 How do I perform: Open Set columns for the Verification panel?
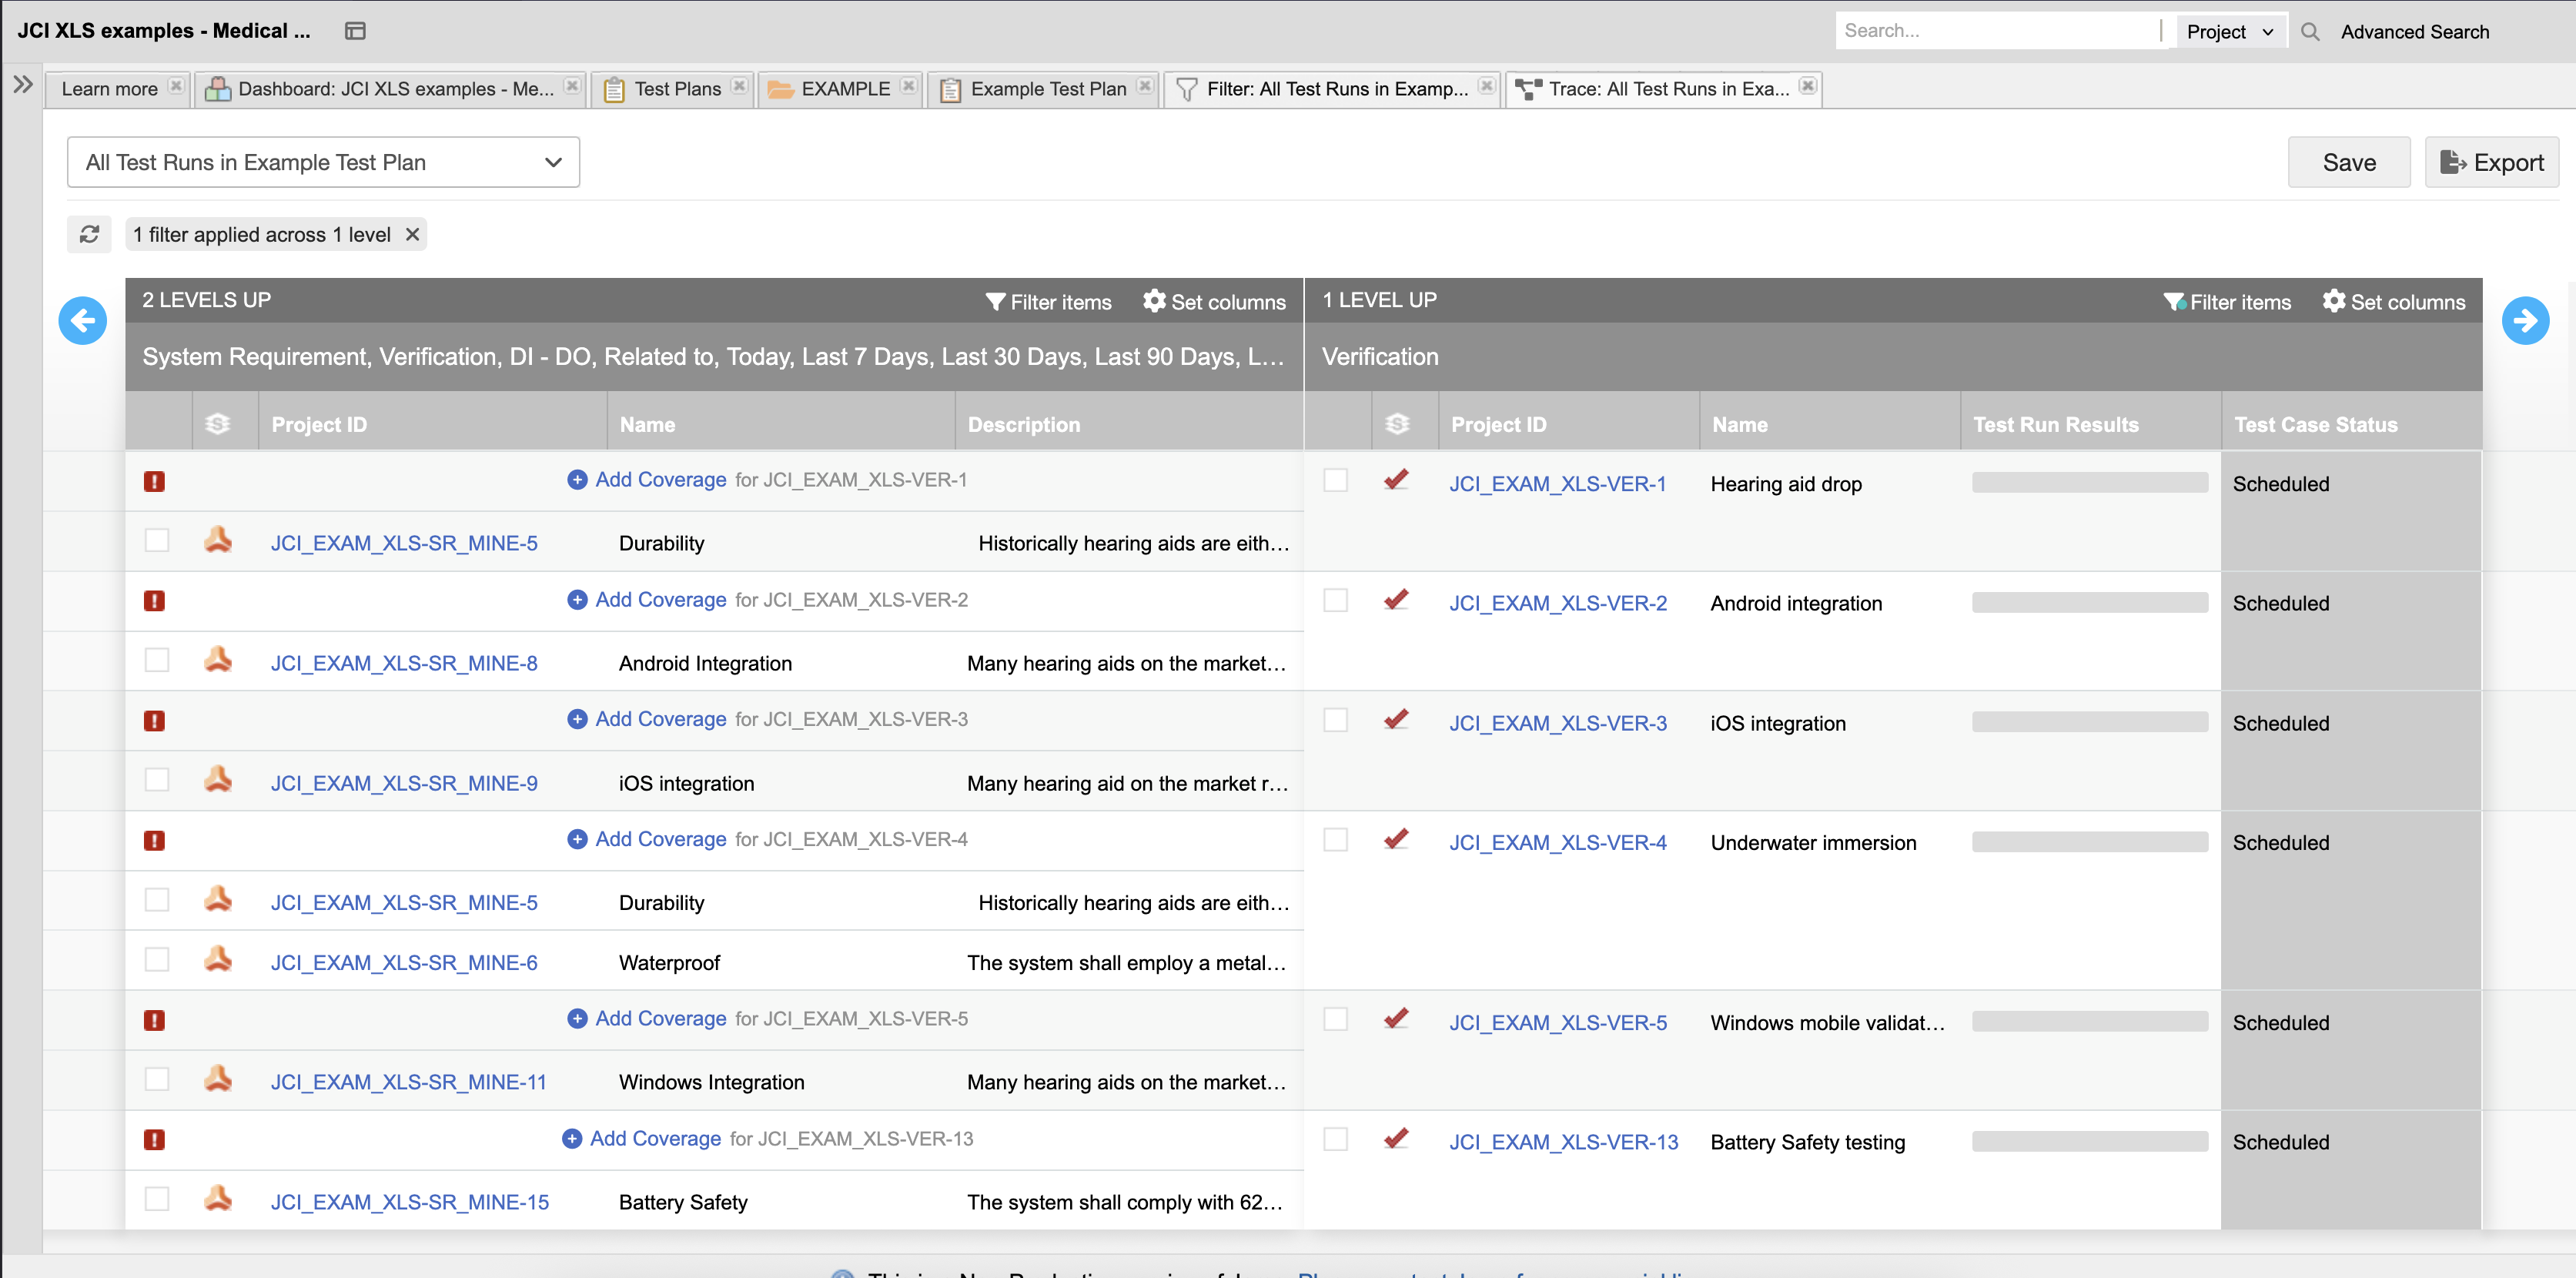click(2394, 301)
